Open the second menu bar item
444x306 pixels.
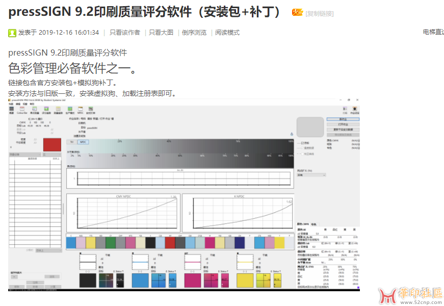click(18, 104)
